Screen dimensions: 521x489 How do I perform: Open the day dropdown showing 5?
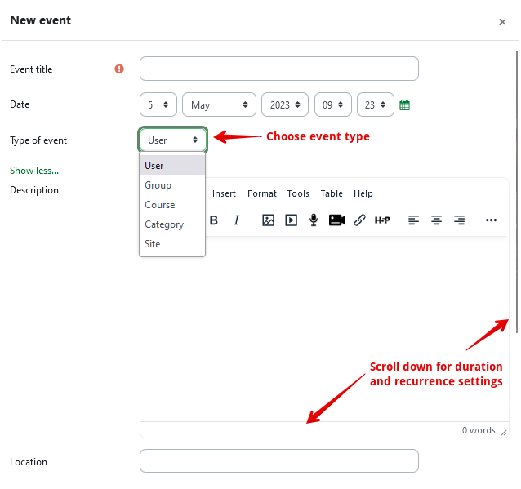(158, 105)
